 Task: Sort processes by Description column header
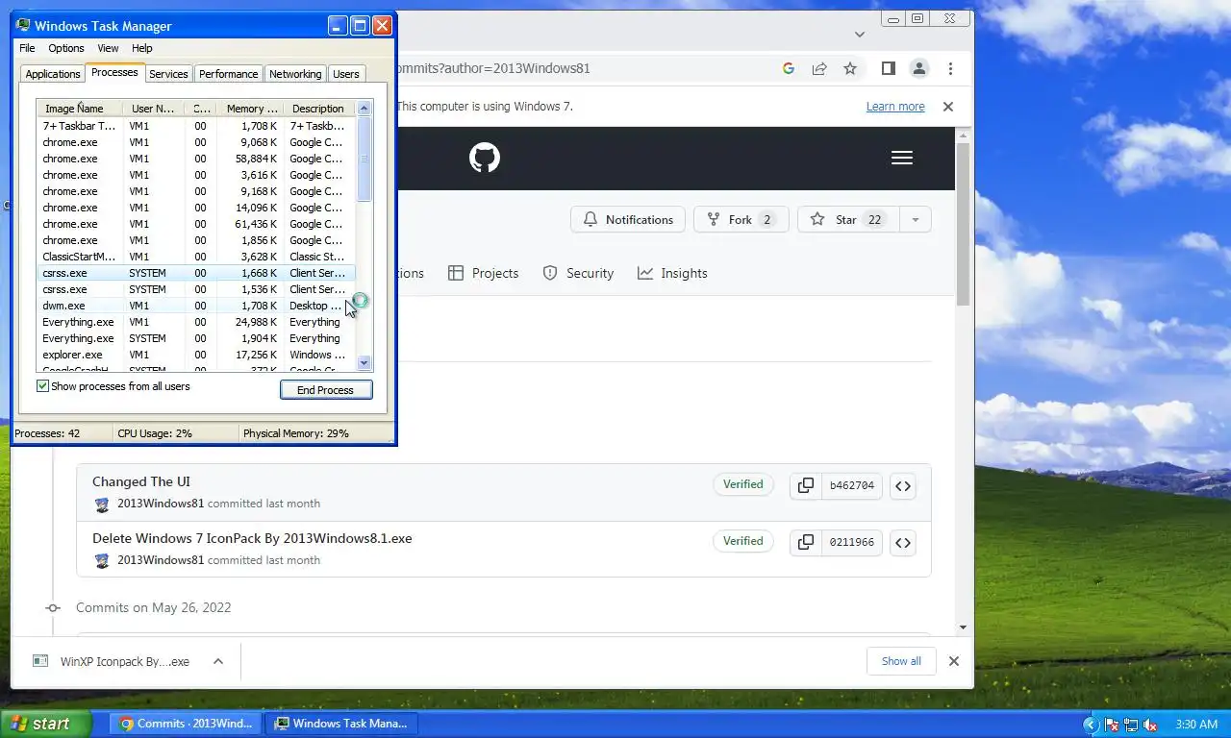coord(318,109)
